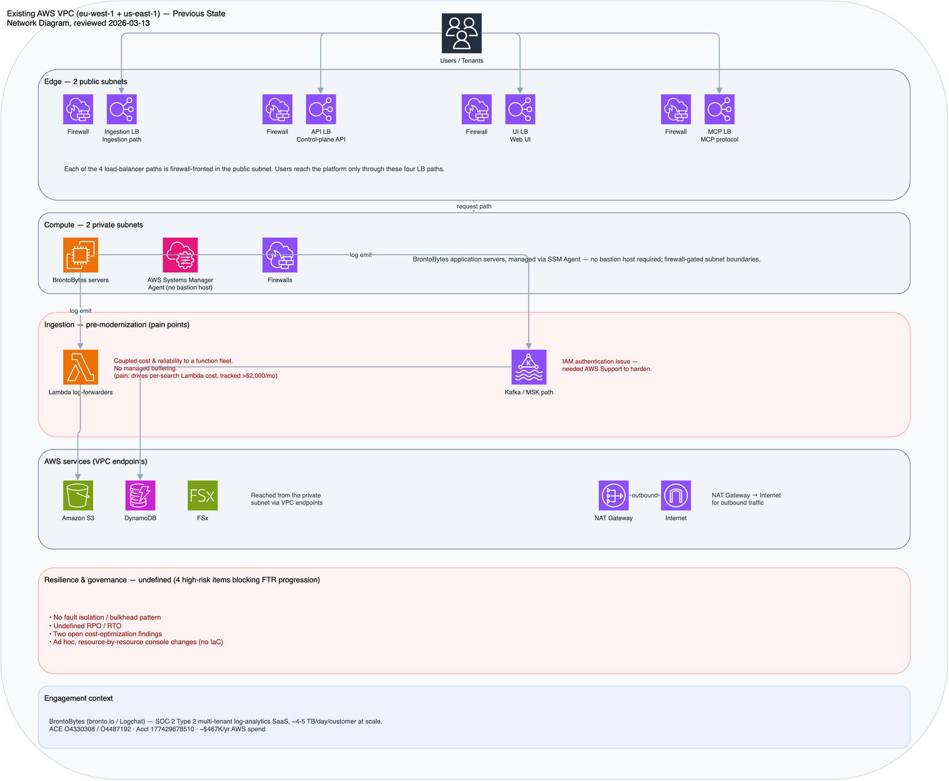This screenshot has width=949, height=781.
Task: Select 'Ad hoc, resource-by-resource console changes' bullet
Action: [x=136, y=642]
